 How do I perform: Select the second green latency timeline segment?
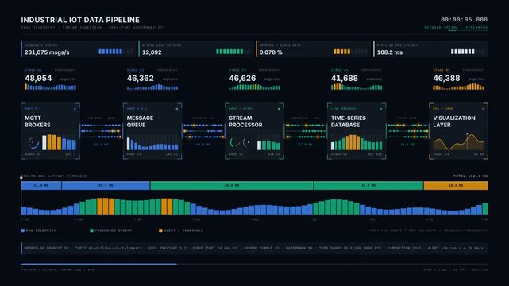coord(368,185)
